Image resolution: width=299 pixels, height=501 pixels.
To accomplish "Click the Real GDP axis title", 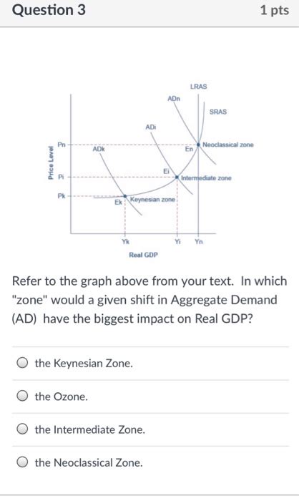I will click(144, 255).
